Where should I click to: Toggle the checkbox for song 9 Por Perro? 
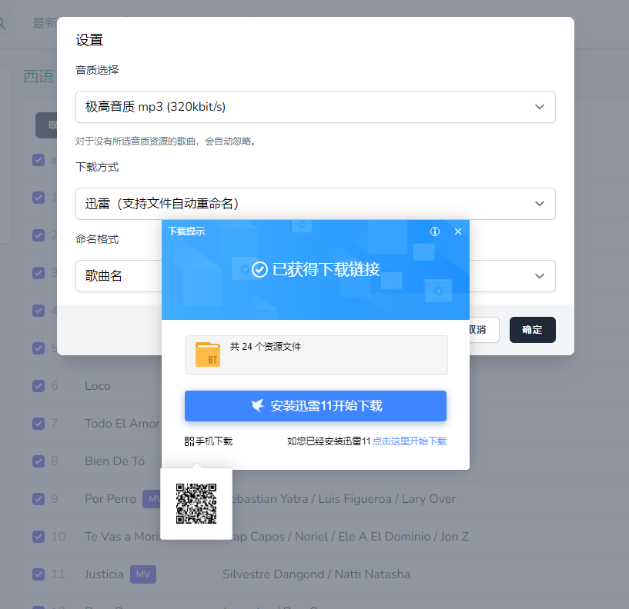pyautogui.click(x=38, y=499)
